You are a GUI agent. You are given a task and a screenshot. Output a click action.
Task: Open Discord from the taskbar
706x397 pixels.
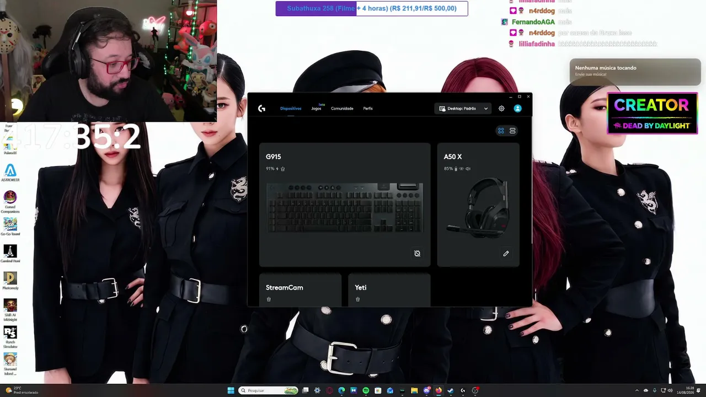pyautogui.click(x=426, y=390)
